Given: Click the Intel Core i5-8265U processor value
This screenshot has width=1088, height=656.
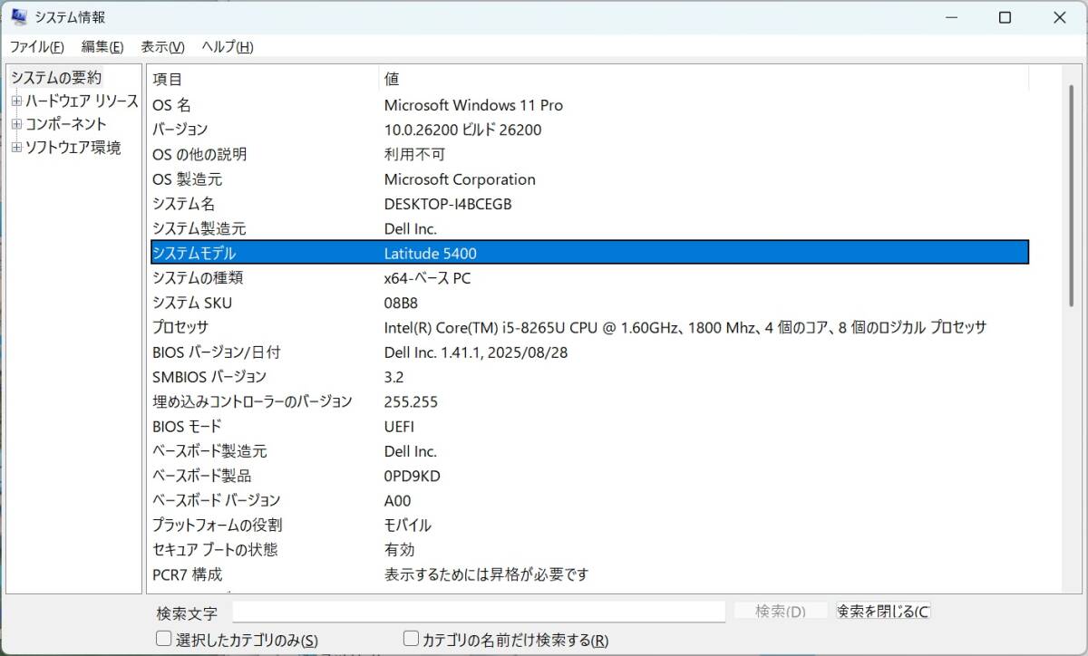Looking at the screenshot, I should (685, 327).
